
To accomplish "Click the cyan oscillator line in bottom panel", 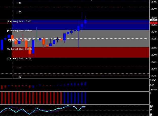I will coord(42,110).
